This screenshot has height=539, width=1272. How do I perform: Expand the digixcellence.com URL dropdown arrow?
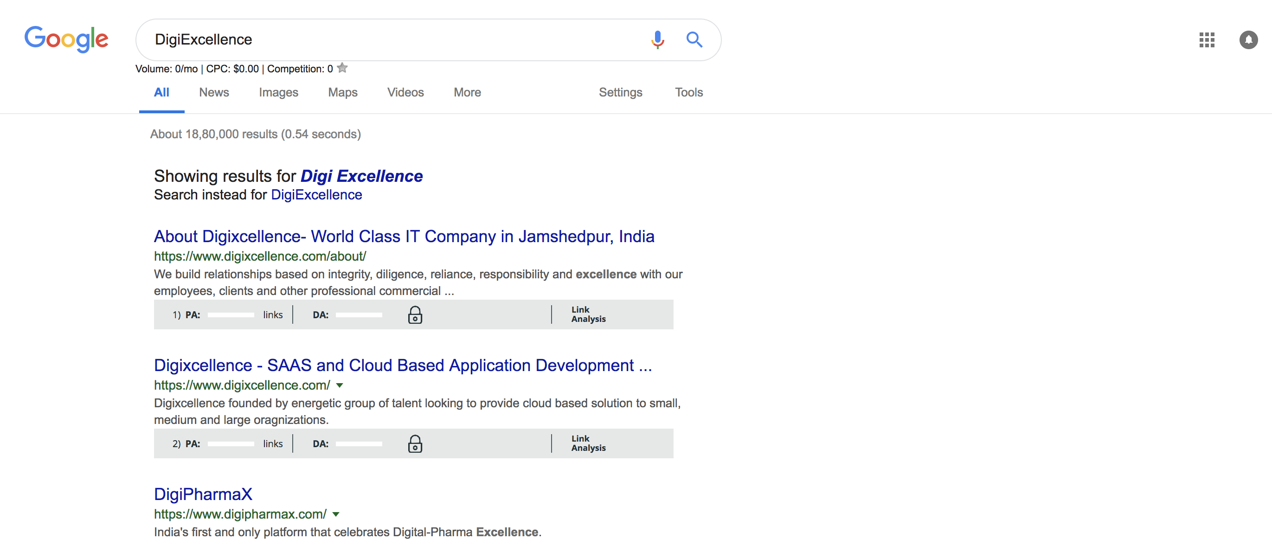(340, 385)
